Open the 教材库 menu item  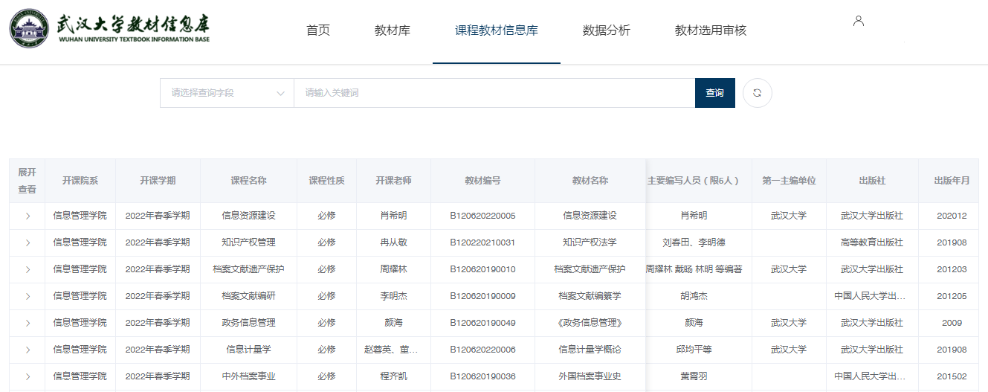coord(393,30)
